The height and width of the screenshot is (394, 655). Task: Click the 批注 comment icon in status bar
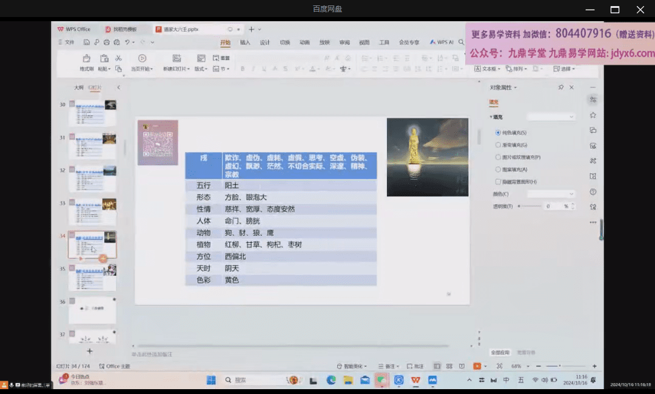click(416, 366)
